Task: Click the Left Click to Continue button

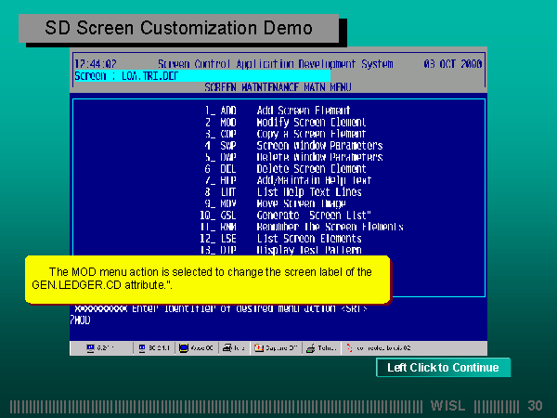Action: 443,368
